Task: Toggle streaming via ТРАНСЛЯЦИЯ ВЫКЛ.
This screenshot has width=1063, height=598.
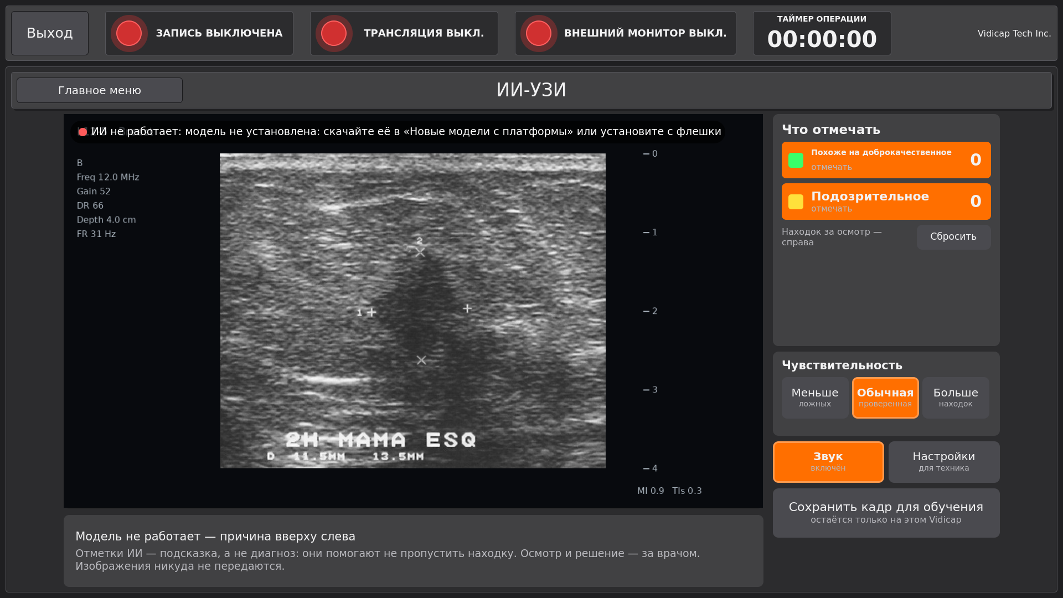Action: click(404, 33)
